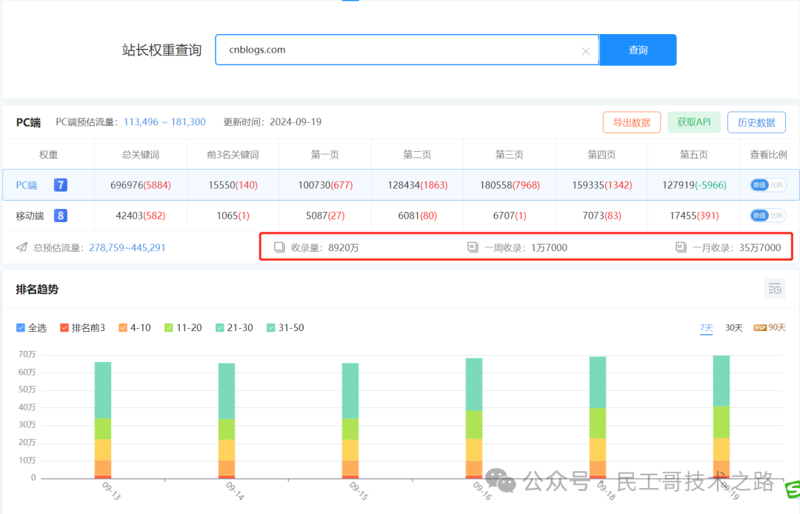The image size is (800, 514).
Task: Click the 一月收录 monthly icon
Action: coord(681,247)
